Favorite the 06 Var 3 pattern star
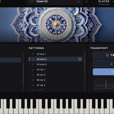Screen dimensions: 114x114 pos(33,80)
